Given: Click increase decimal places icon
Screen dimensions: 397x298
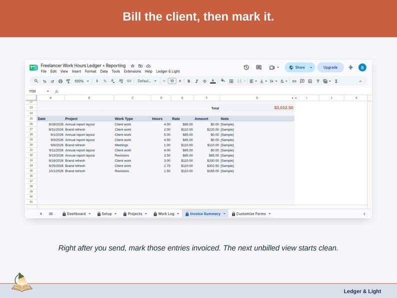Looking at the screenshot, I should tap(121, 81).
